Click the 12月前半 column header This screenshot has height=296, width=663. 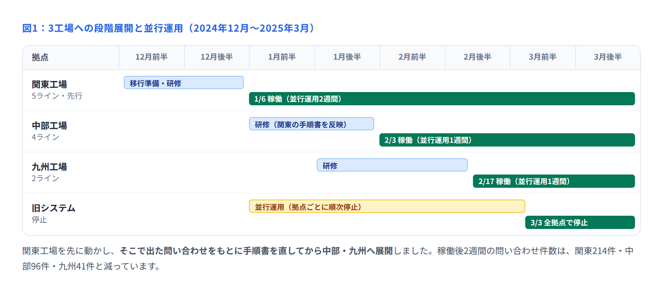[x=152, y=57]
